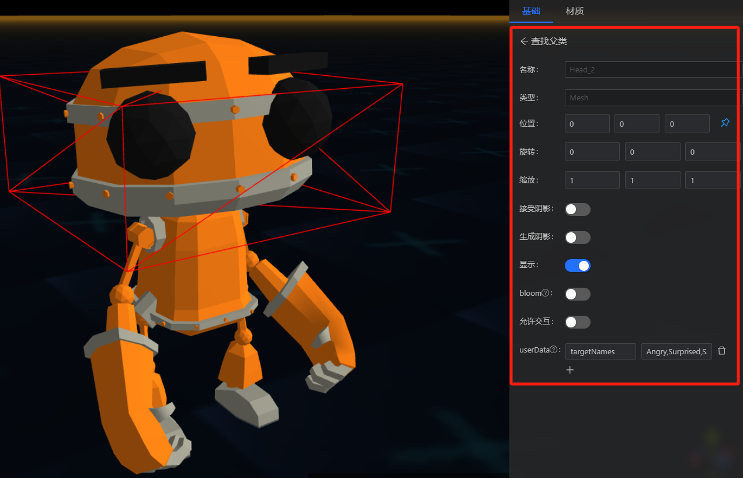Click the targetNames userData key field
The image size is (743, 478).
600,351
